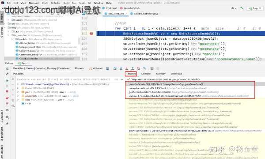Click the red Stop debug icon
Viewport: 265px width, 159px height.
click(7, 91)
